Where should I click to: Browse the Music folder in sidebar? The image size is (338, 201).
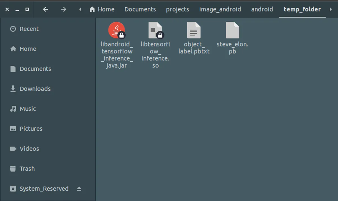pyautogui.click(x=28, y=109)
